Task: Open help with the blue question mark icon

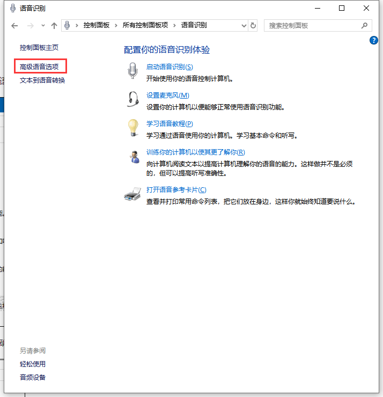Action: click(374, 40)
